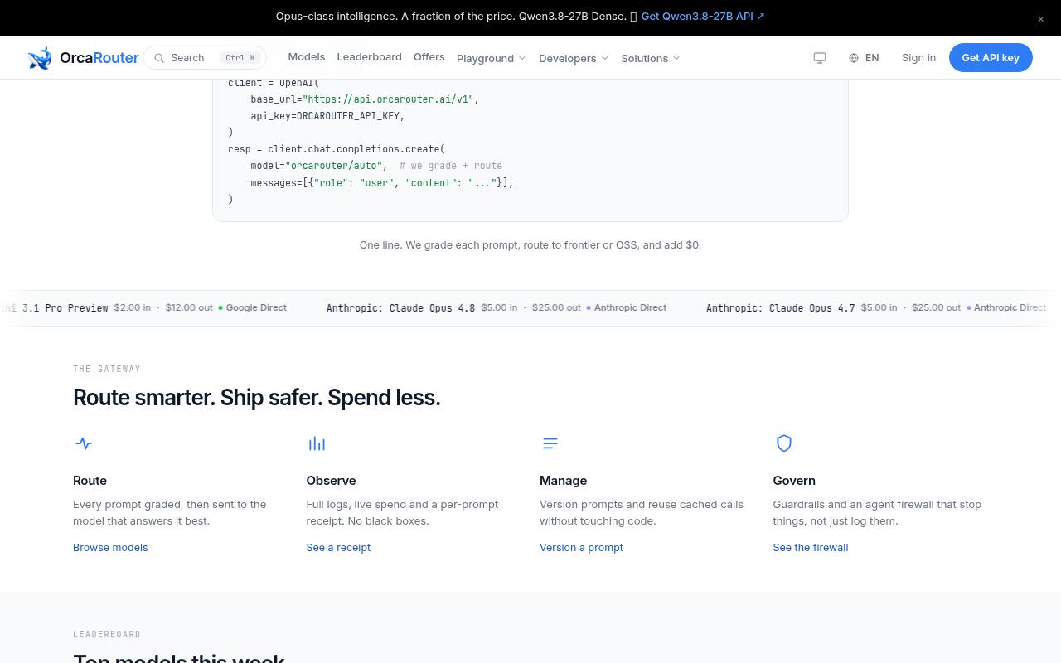The height and width of the screenshot is (663, 1061).
Task: Click the Manage lines icon
Action: click(550, 443)
